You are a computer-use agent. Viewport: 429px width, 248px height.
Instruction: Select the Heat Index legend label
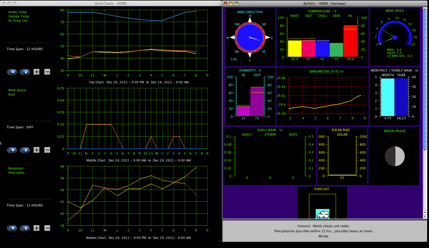click(16, 173)
